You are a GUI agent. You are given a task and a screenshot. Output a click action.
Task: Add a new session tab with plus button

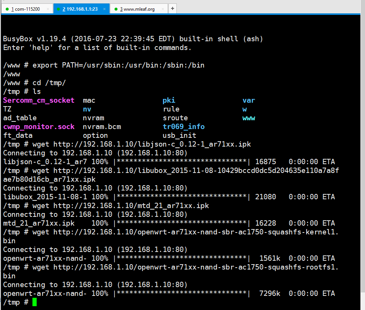click(x=172, y=8)
